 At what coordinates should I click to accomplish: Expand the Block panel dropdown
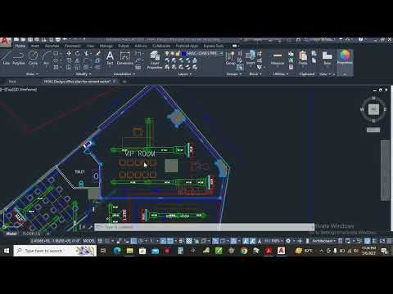[x=255, y=73]
